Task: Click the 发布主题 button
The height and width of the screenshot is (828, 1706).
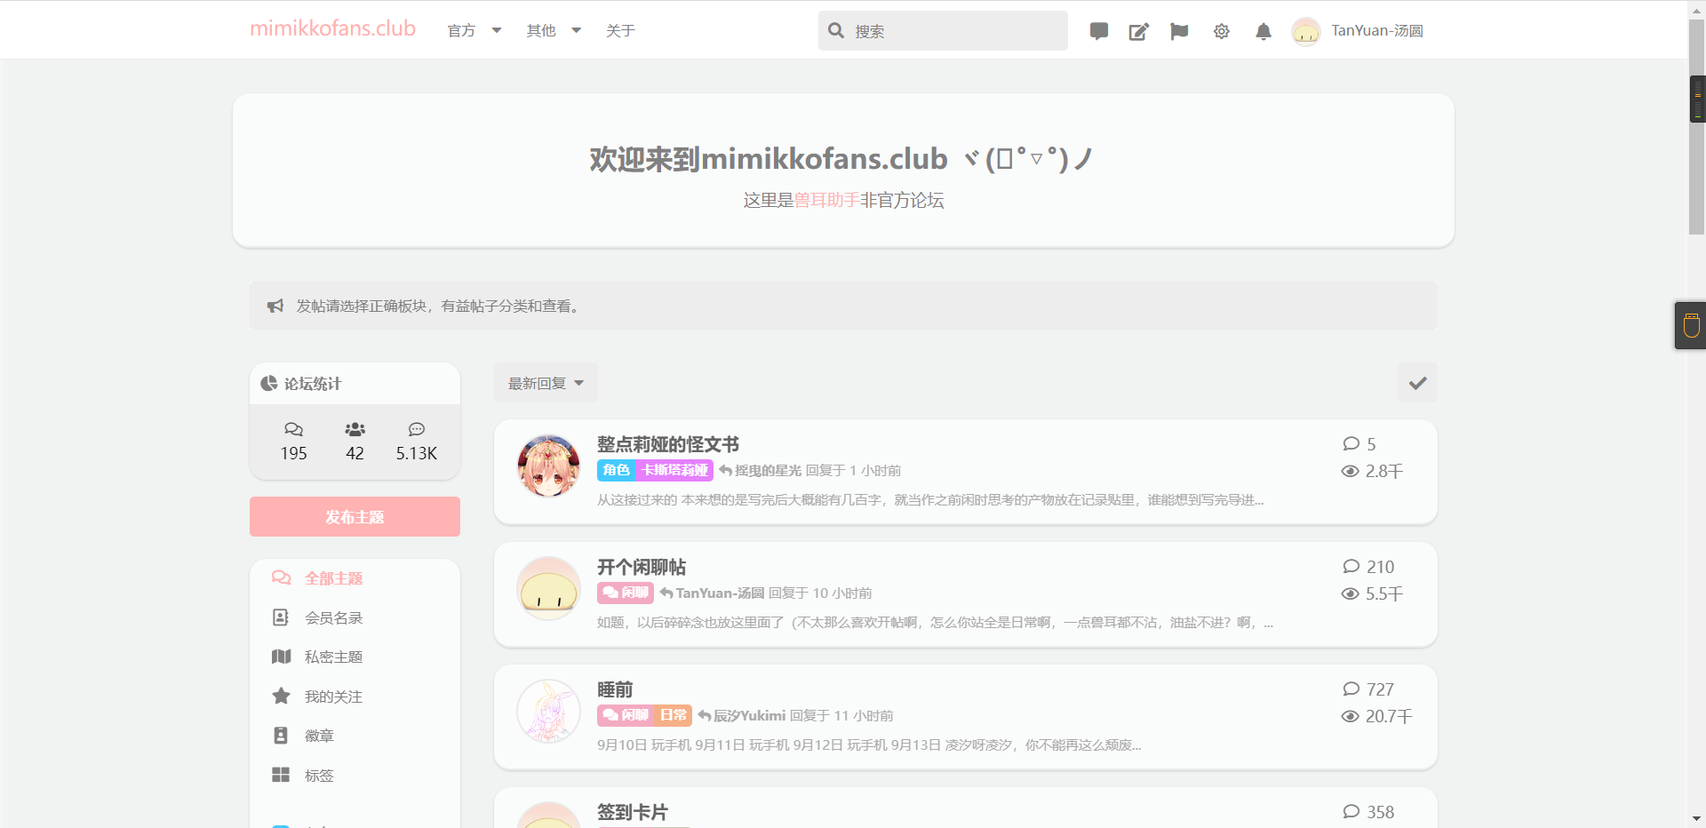Action: [355, 516]
